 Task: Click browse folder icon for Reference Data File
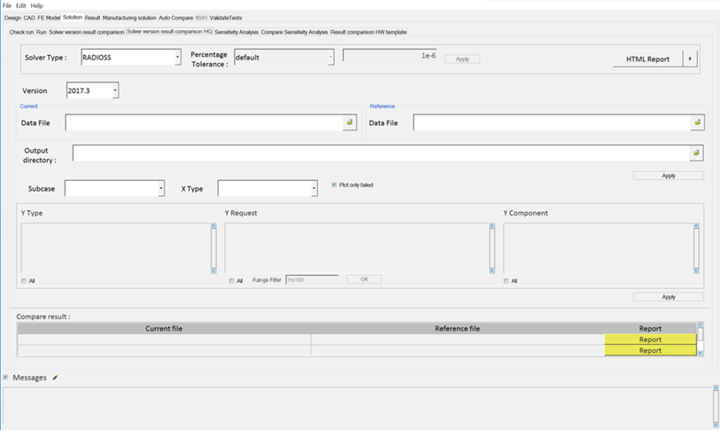(x=698, y=122)
